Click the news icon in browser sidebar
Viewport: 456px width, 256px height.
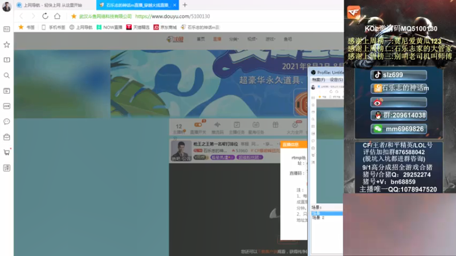click(x=7, y=29)
